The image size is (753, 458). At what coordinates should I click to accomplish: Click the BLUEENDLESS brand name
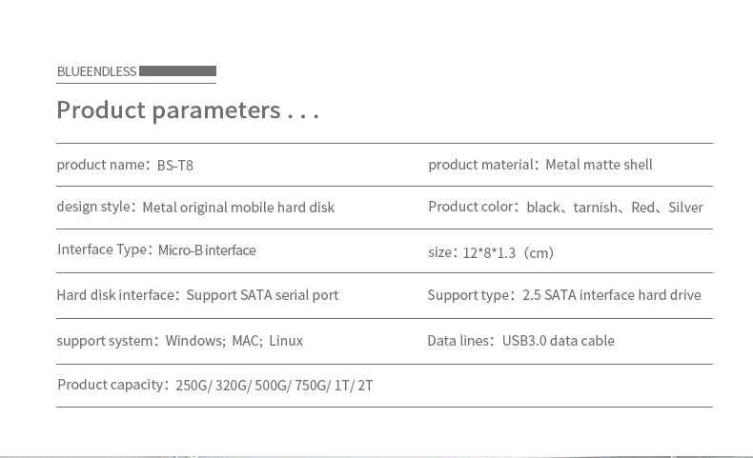(96, 71)
